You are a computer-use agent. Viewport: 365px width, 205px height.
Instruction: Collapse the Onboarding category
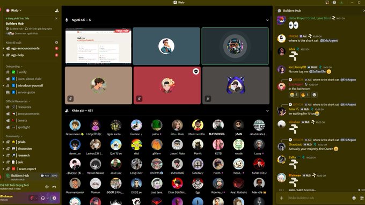(14, 67)
